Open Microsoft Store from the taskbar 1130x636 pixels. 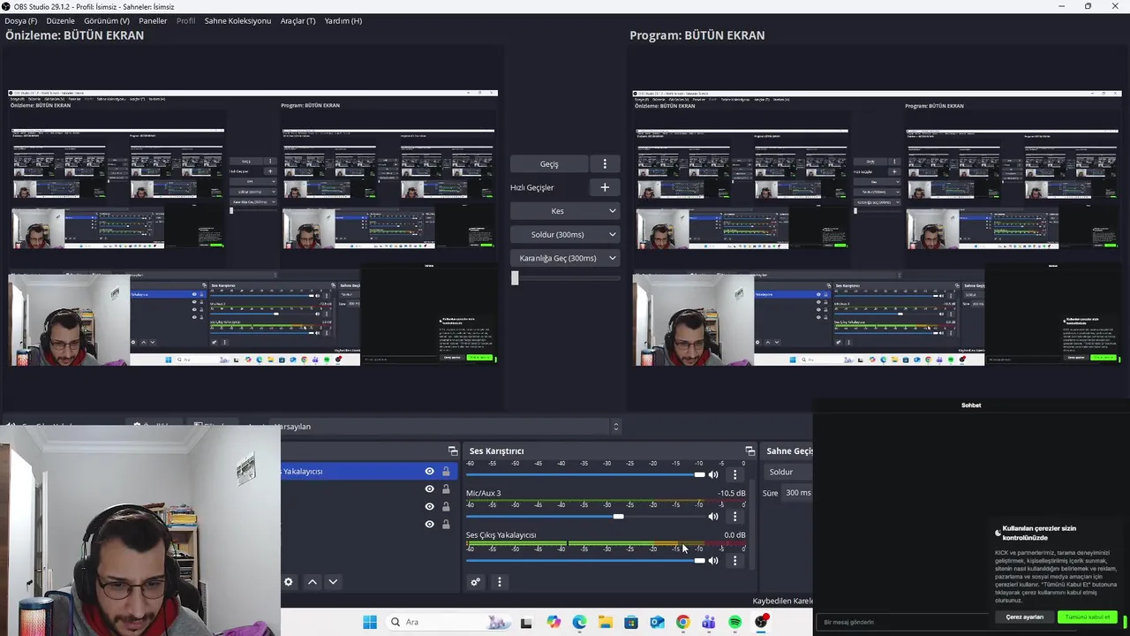pyautogui.click(x=631, y=622)
